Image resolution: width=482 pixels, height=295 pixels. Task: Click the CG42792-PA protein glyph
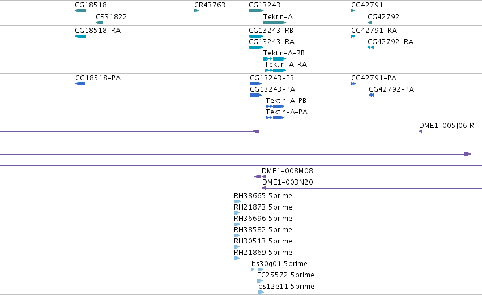click(372, 95)
